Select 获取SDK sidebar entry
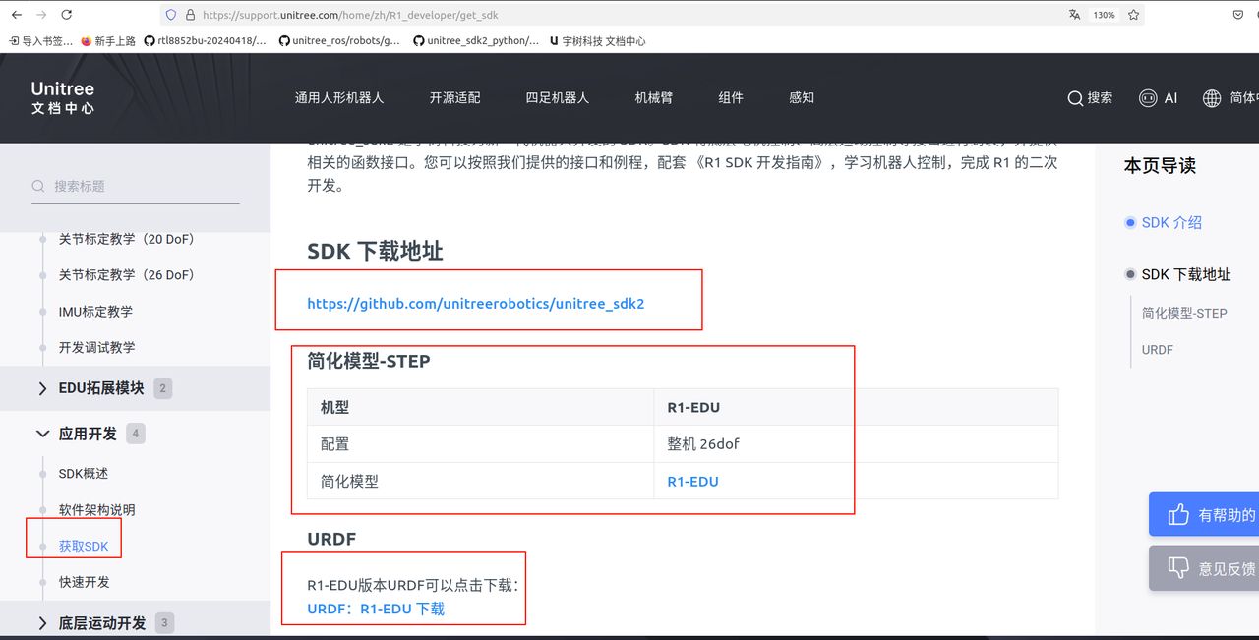This screenshot has width=1259, height=640. [84, 547]
